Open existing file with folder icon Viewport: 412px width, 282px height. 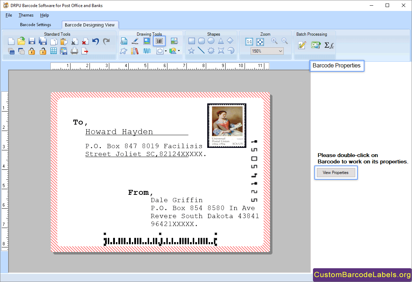(x=21, y=41)
